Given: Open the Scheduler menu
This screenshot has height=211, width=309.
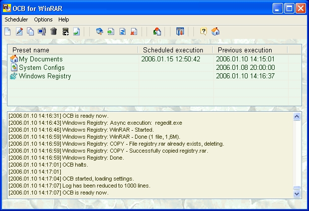Looking at the screenshot, I should point(16,19).
